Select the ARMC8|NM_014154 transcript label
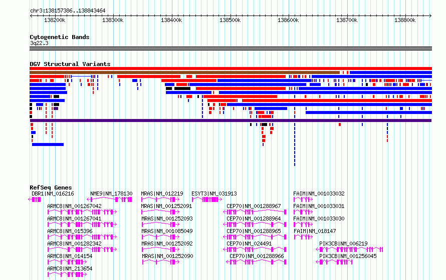This screenshot has height=280, width=446. (x=70, y=256)
